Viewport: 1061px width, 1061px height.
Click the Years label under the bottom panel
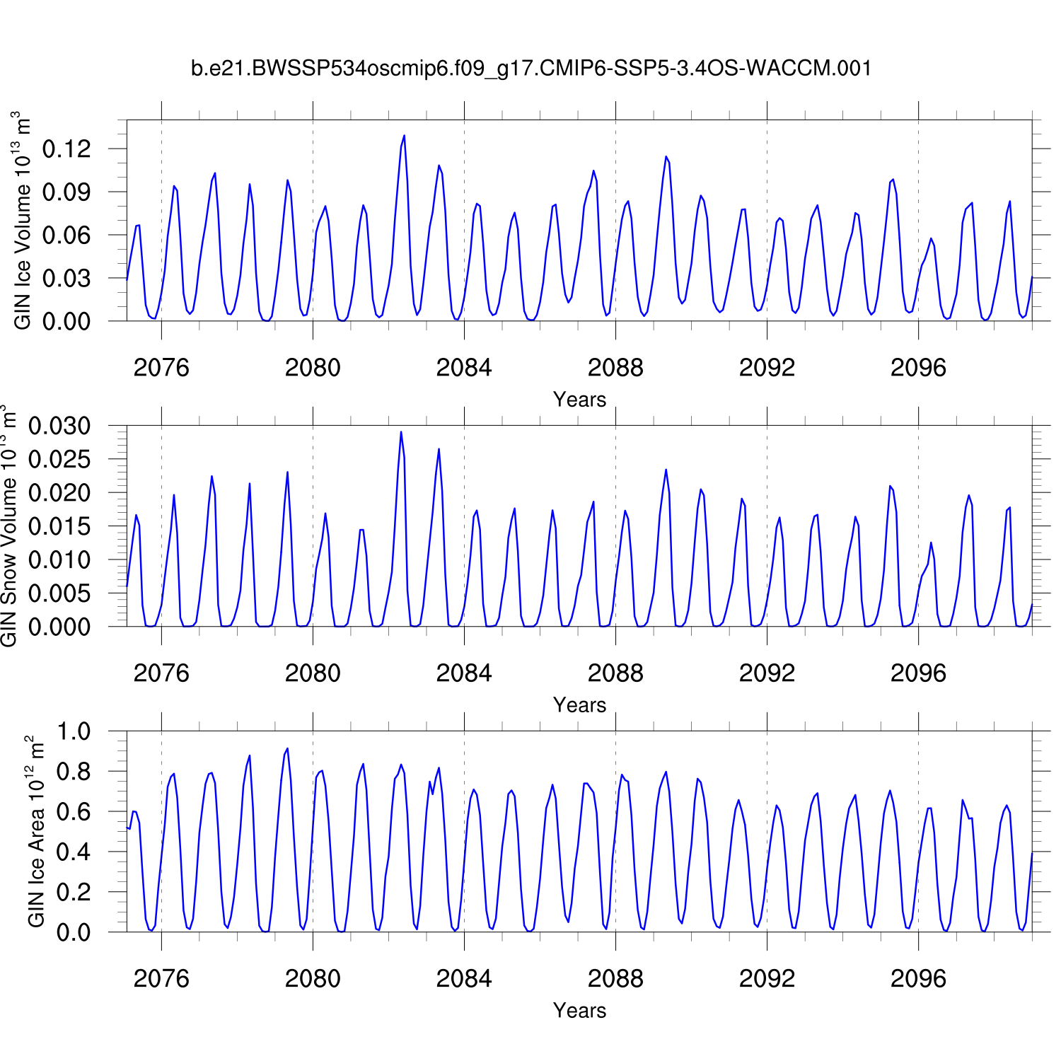pos(579,1011)
